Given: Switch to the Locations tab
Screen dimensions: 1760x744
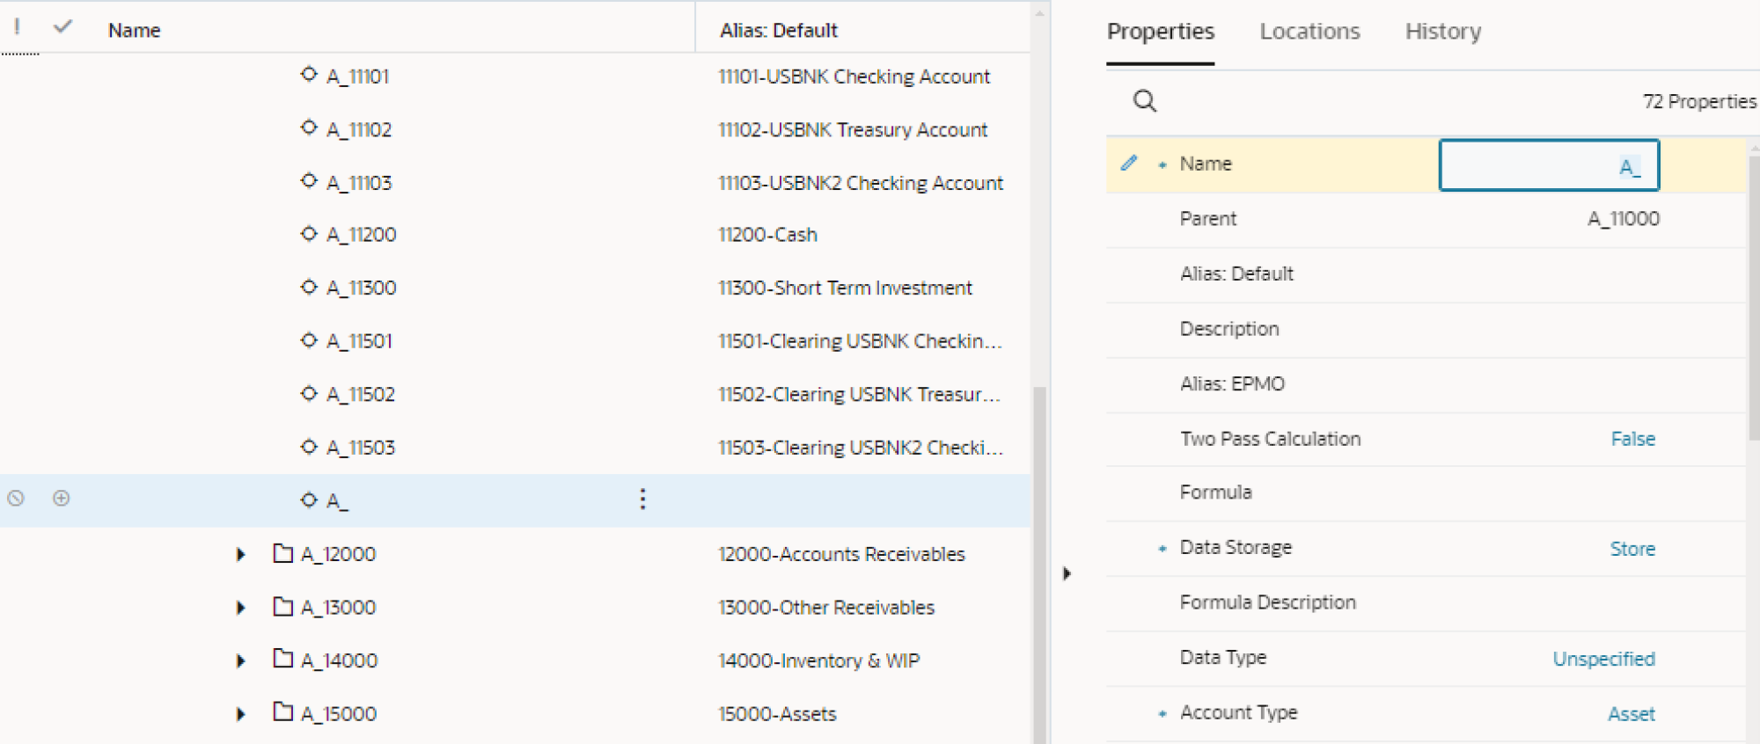Looking at the screenshot, I should point(1309,32).
